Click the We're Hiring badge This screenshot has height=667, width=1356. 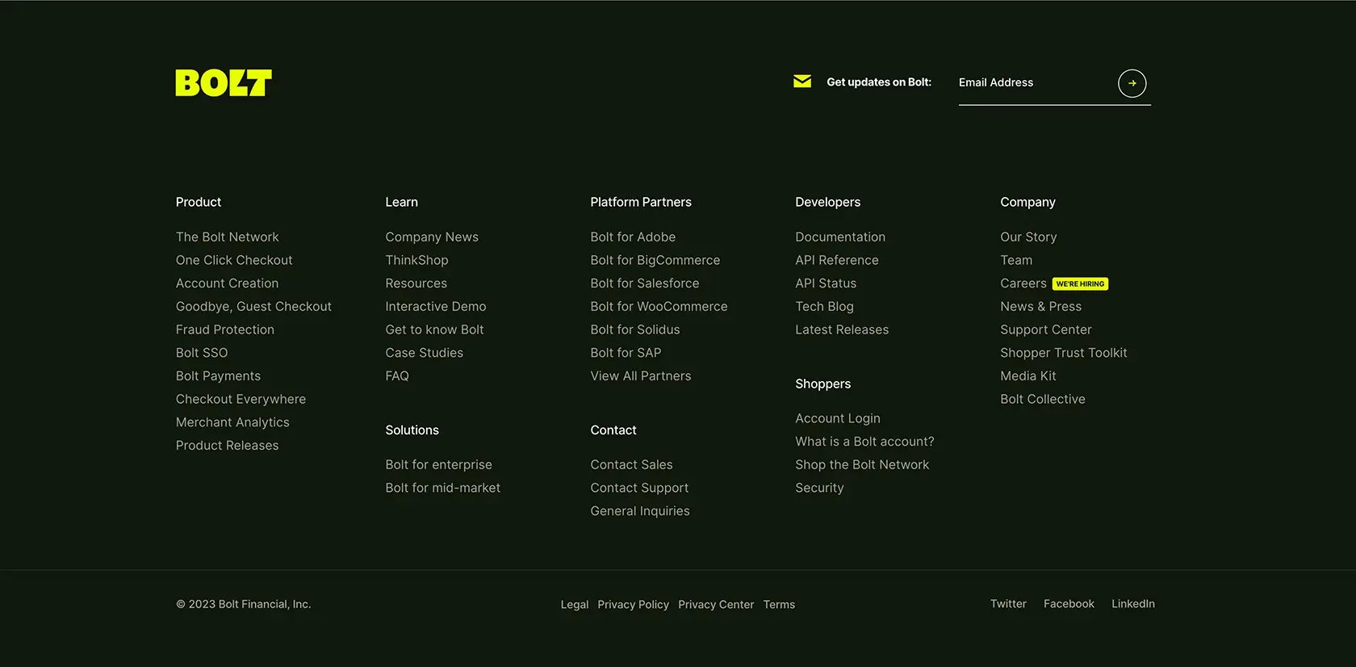pos(1080,283)
